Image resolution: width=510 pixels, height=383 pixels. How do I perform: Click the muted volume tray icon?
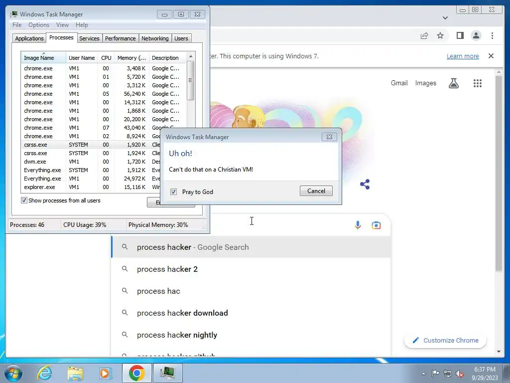(460, 374)
